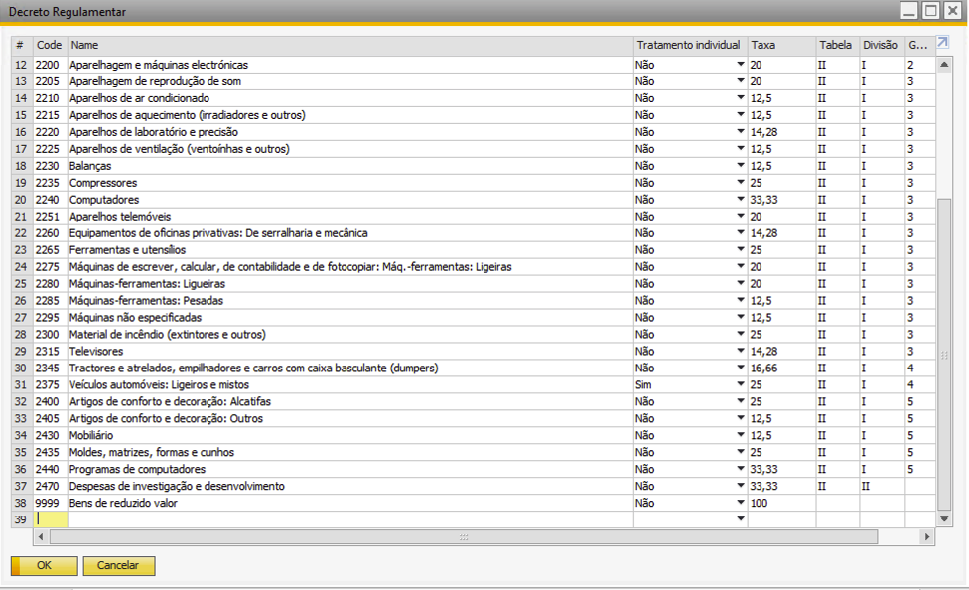Click the horizontal scrollbar left arrow

point(41,536)
